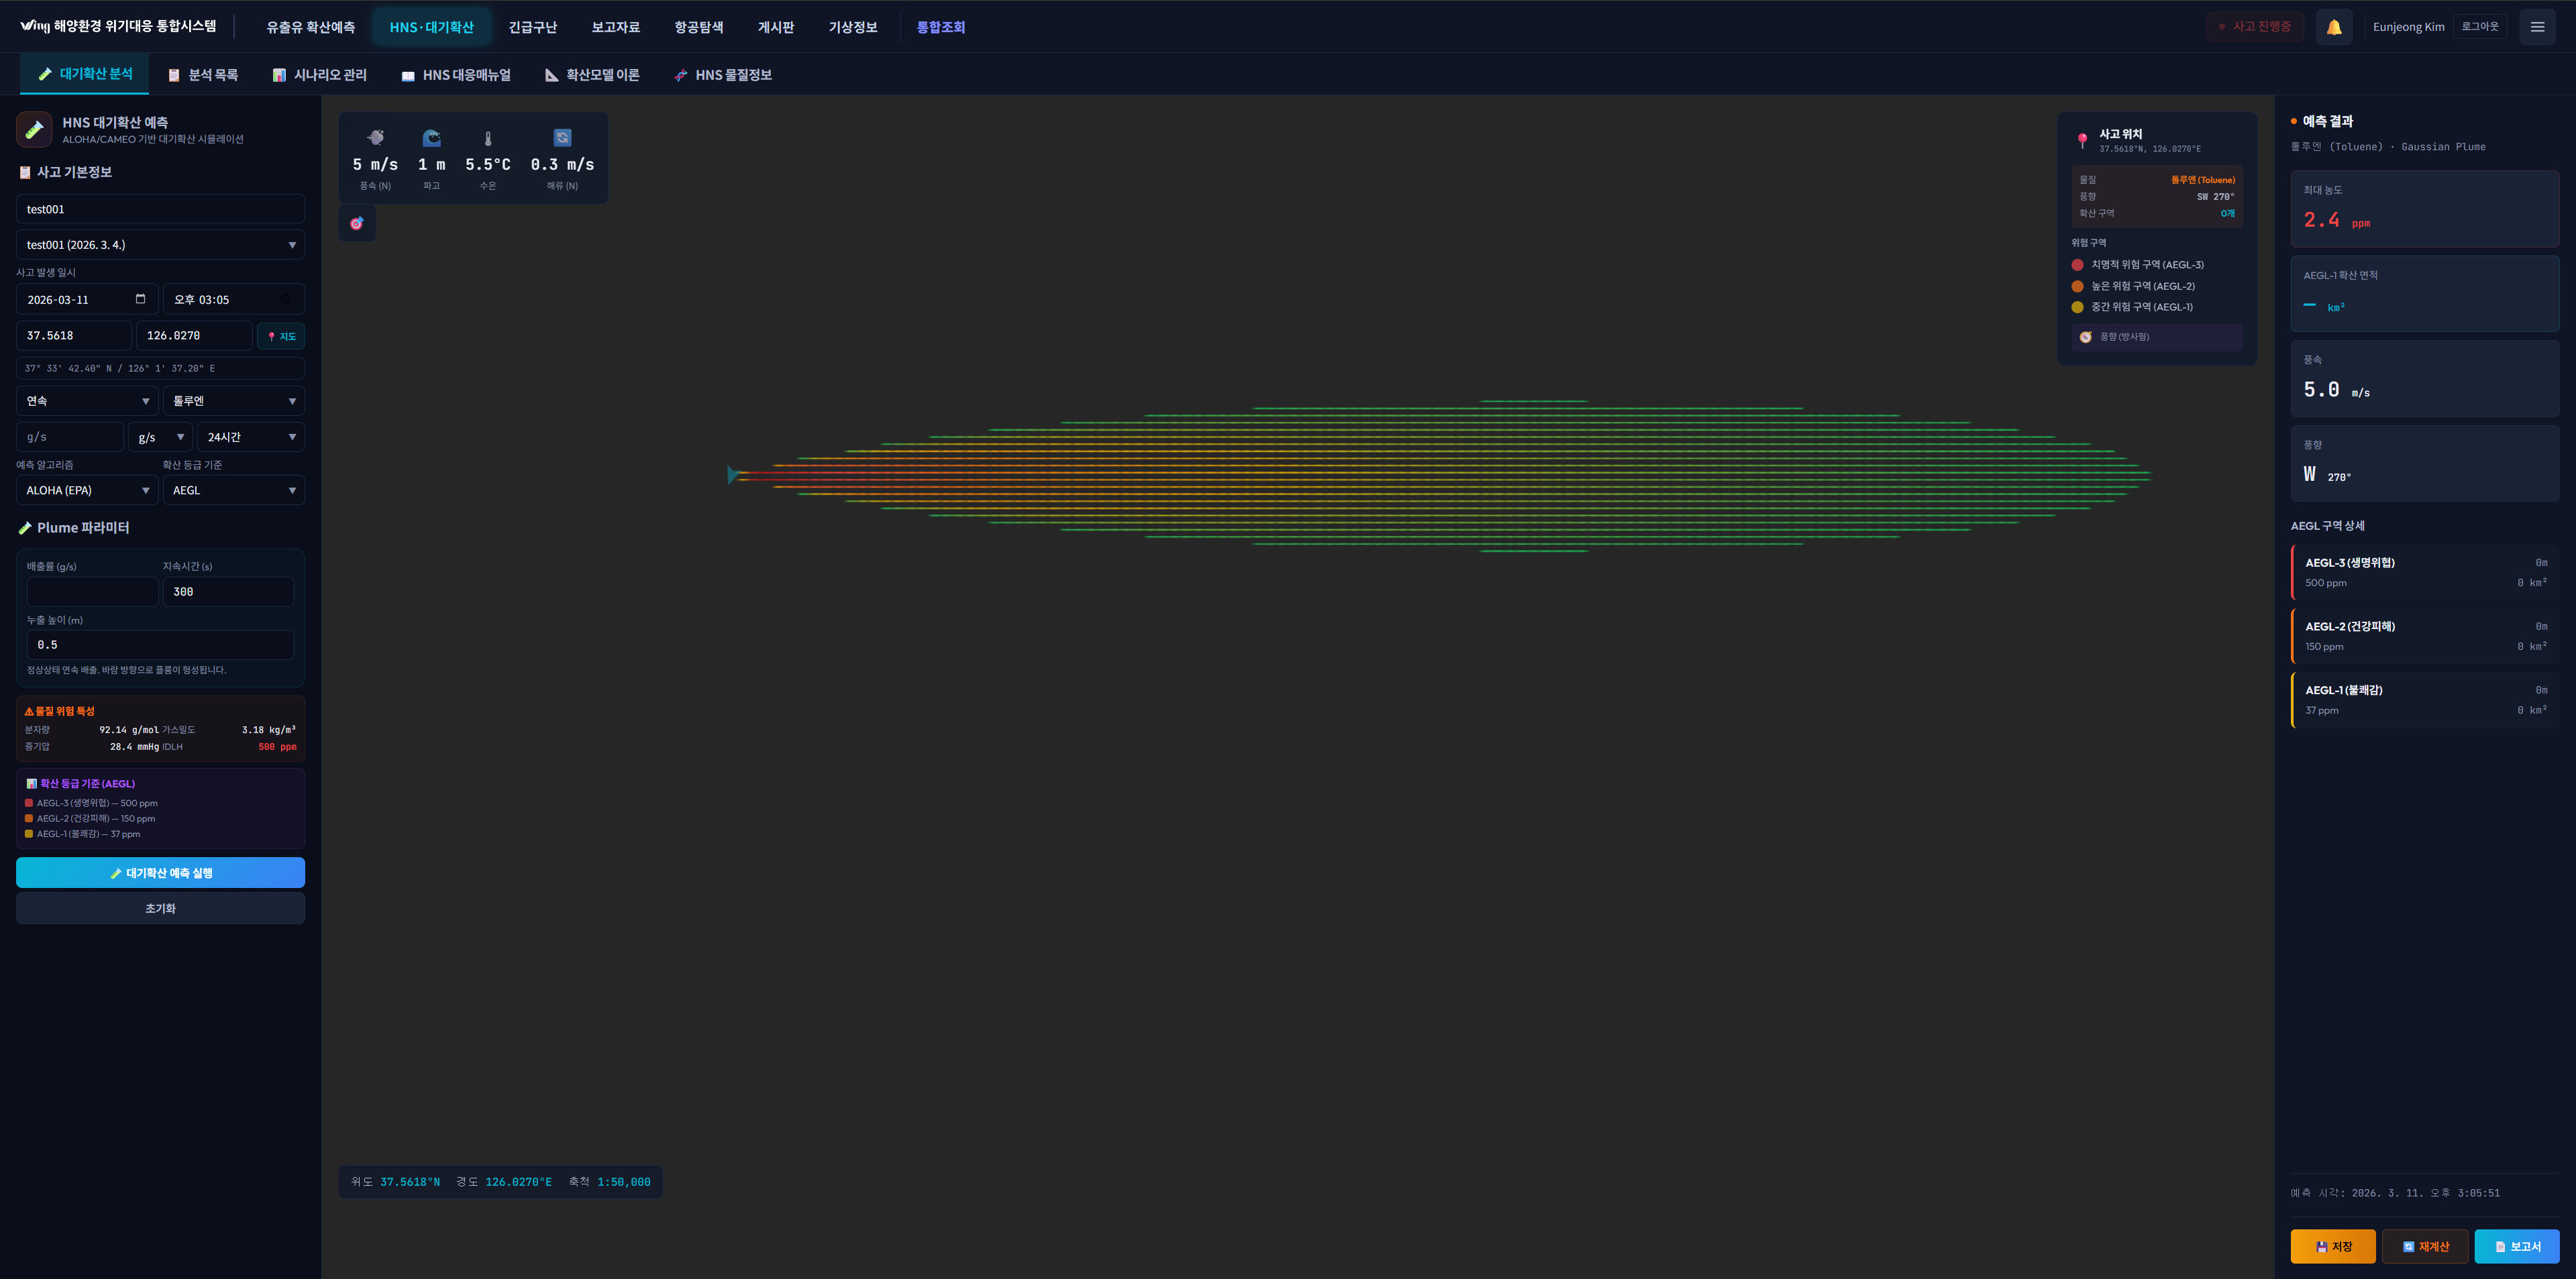The width and height of the screenshot is (2576, 1279).
Task: Expand the ALOHA (EPA) algorithm dropdown
Action: pos(87,490)
